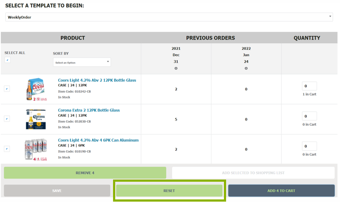Viewport: 340px width, 202px height.
Task: Focus quantity field for Coors Light 12PK Bottle
Action: pos(309,86)
